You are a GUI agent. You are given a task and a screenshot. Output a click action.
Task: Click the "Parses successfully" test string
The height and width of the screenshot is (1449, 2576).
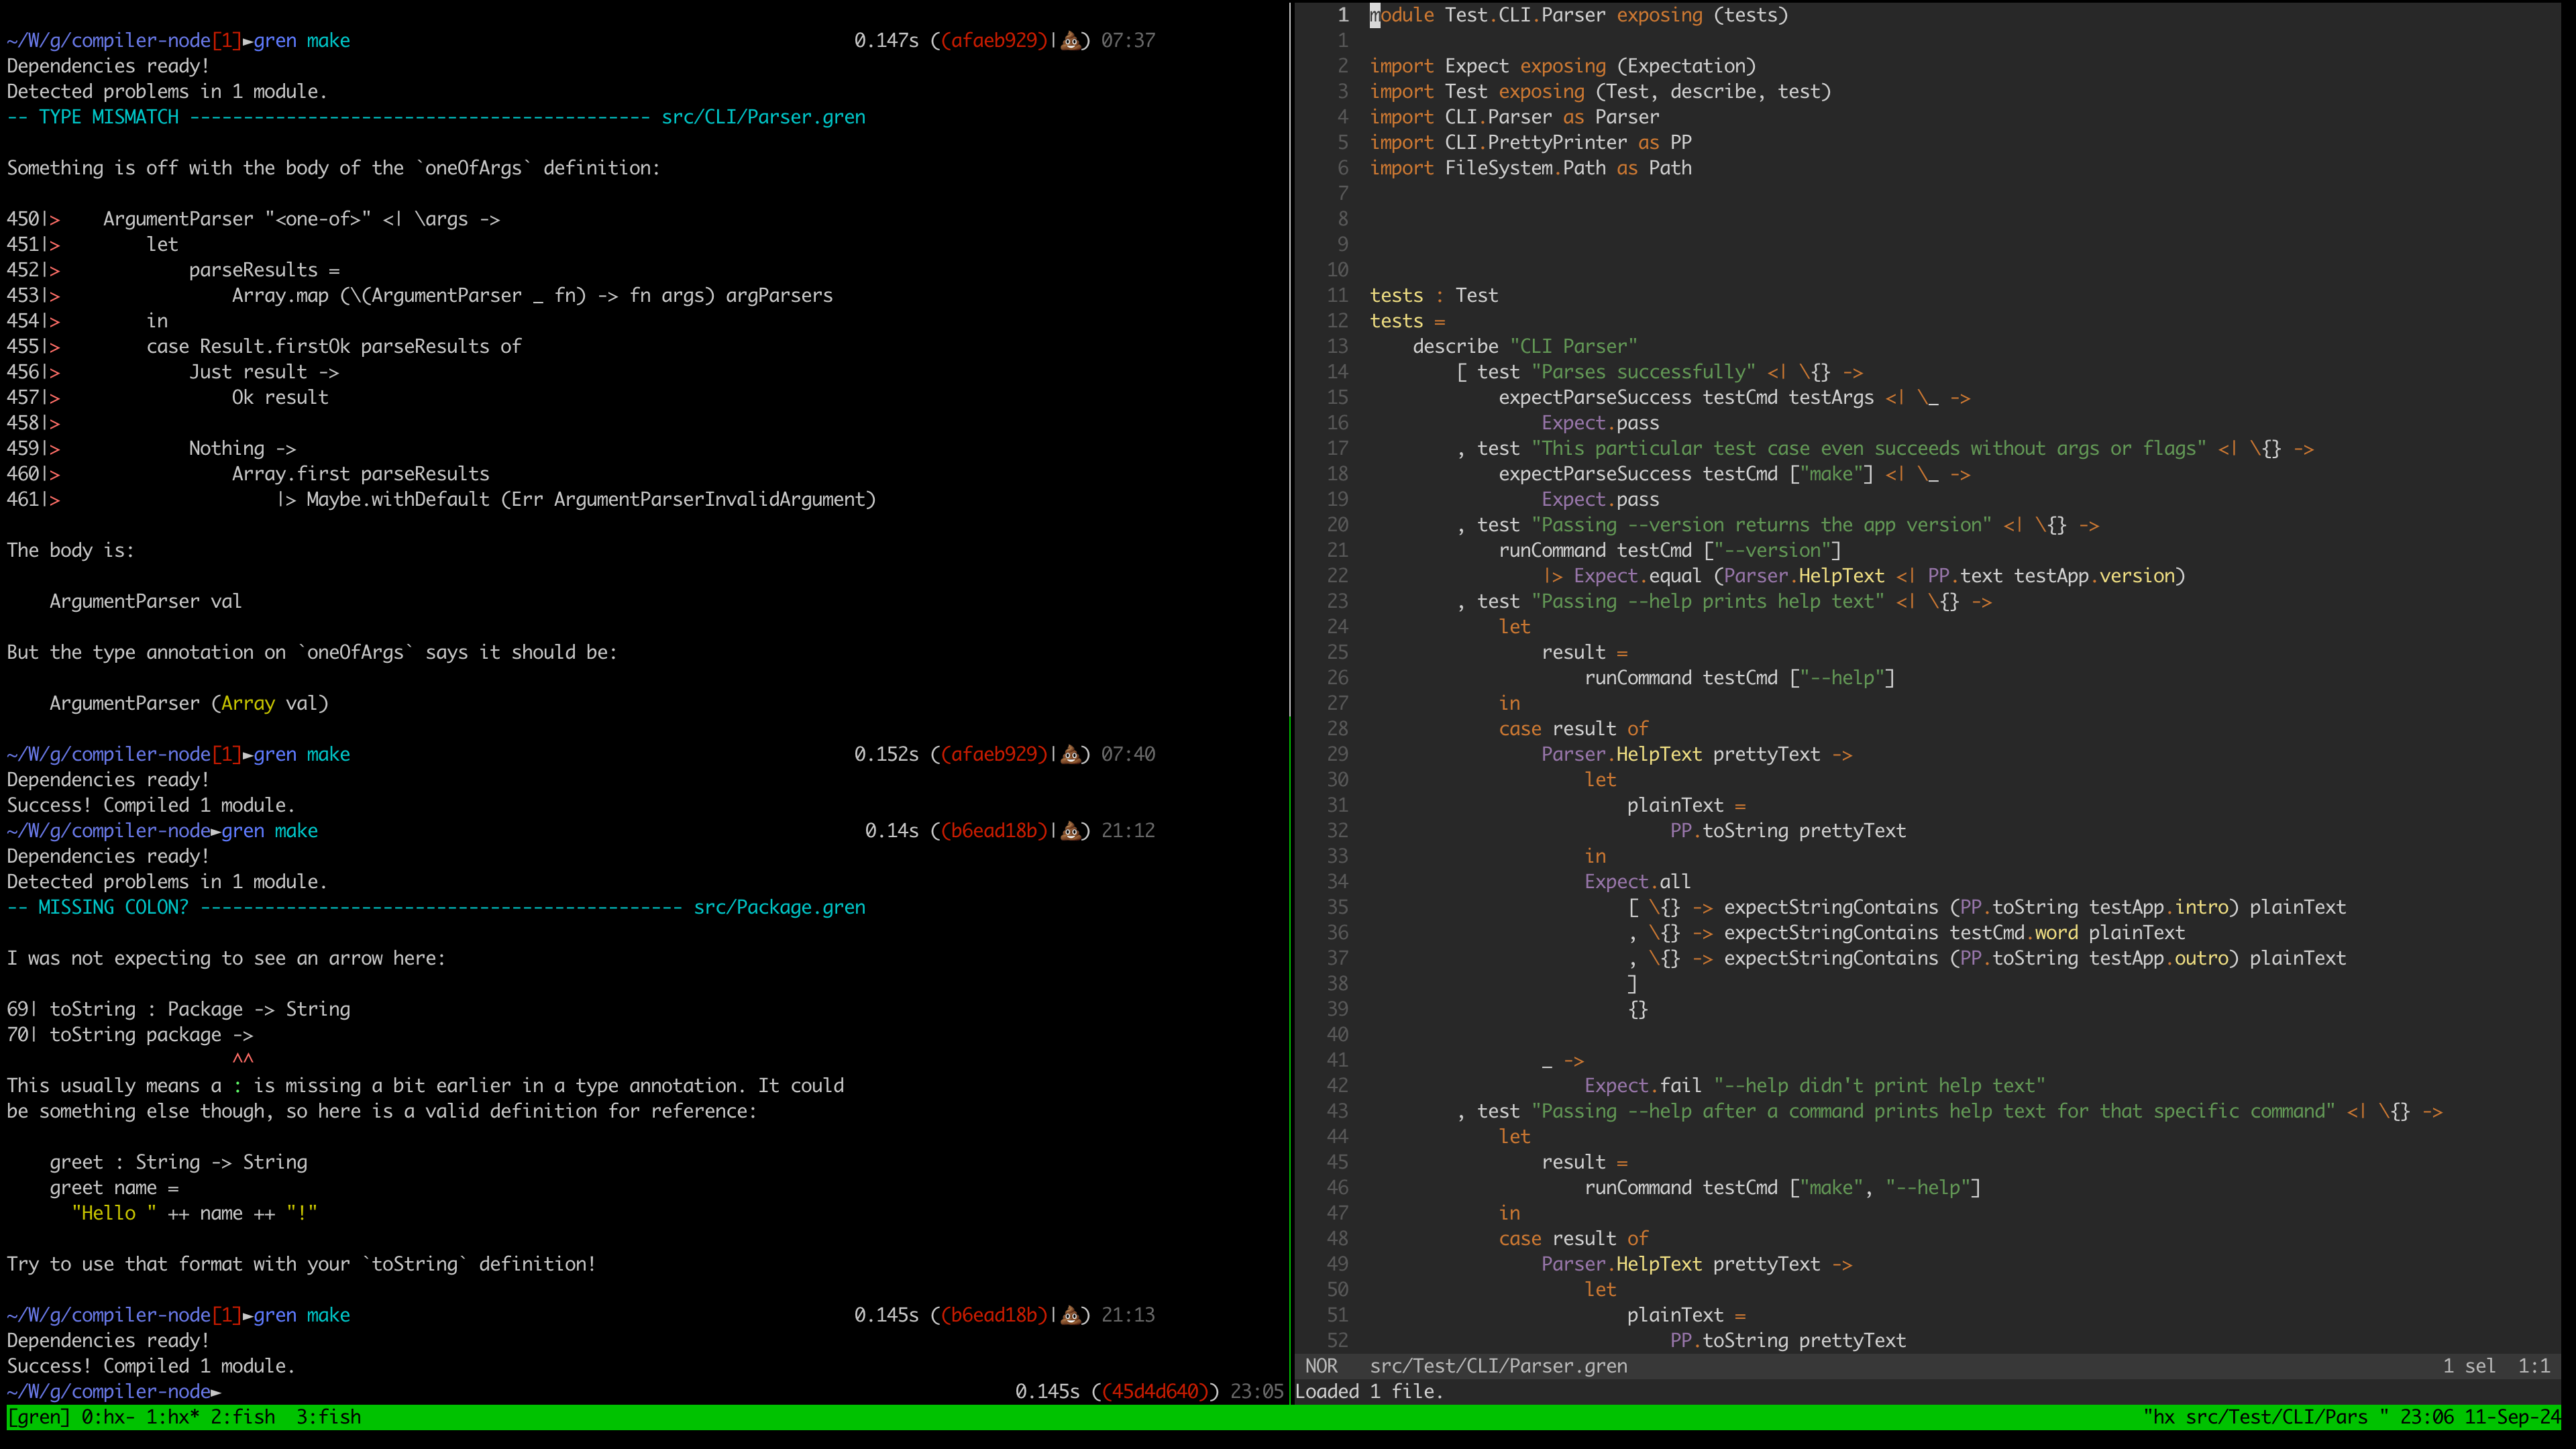coord(1643,372)
